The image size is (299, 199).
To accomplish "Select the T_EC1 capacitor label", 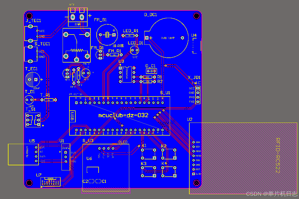I will pos(31,69).
